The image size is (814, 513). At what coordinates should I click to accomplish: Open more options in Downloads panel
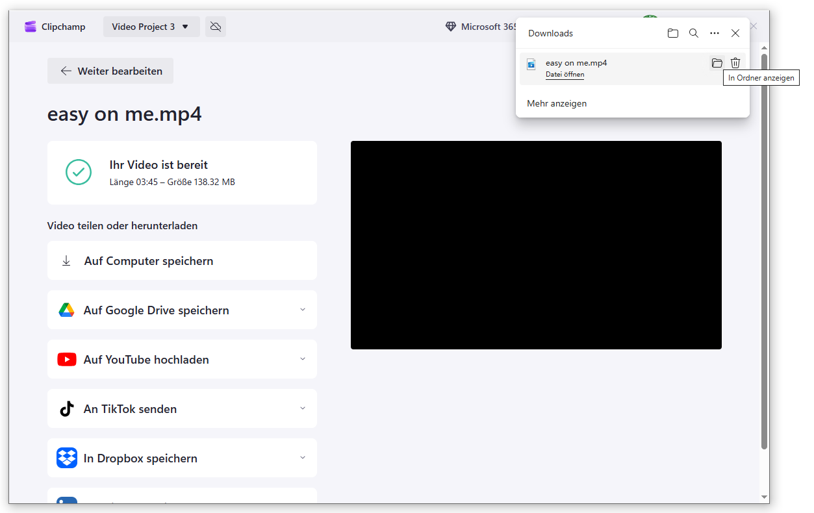click(x=715, y=33)
